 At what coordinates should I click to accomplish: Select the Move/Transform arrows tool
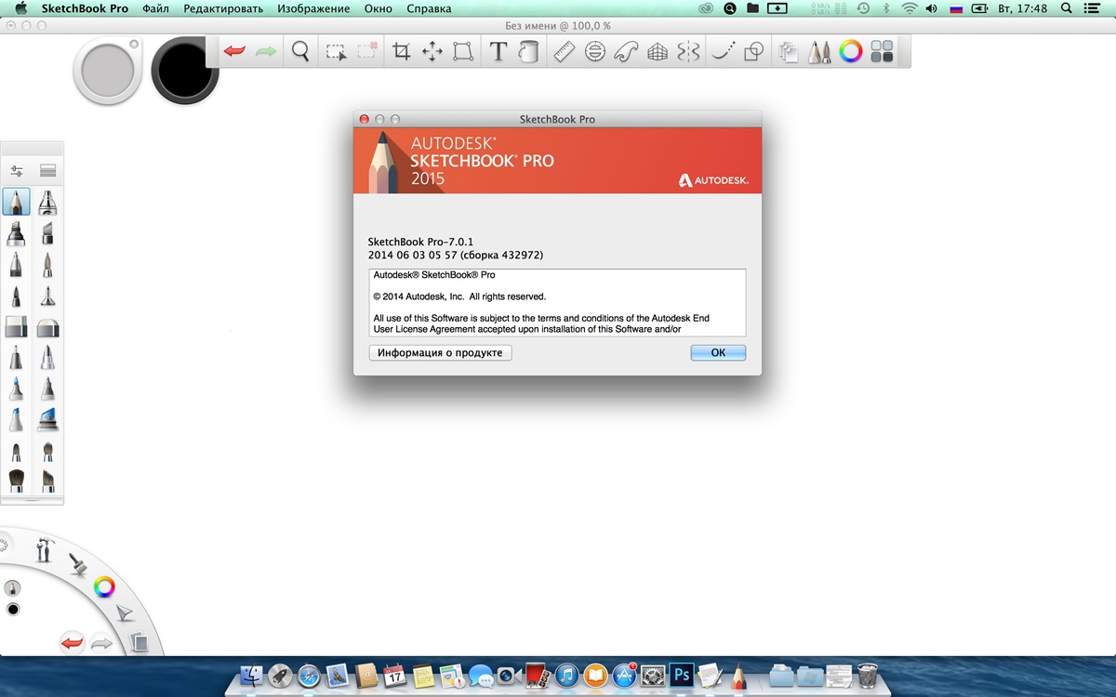tap(432, 52)
